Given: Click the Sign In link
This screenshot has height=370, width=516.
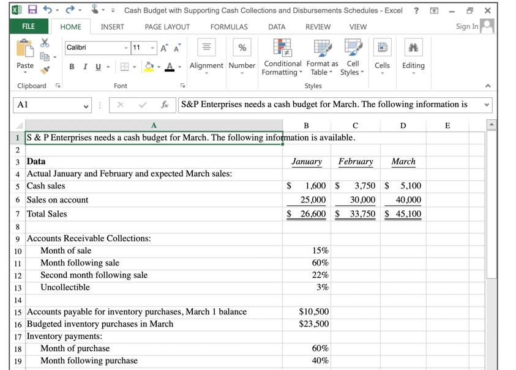Looking at the screenshot, I should (466, 26).
